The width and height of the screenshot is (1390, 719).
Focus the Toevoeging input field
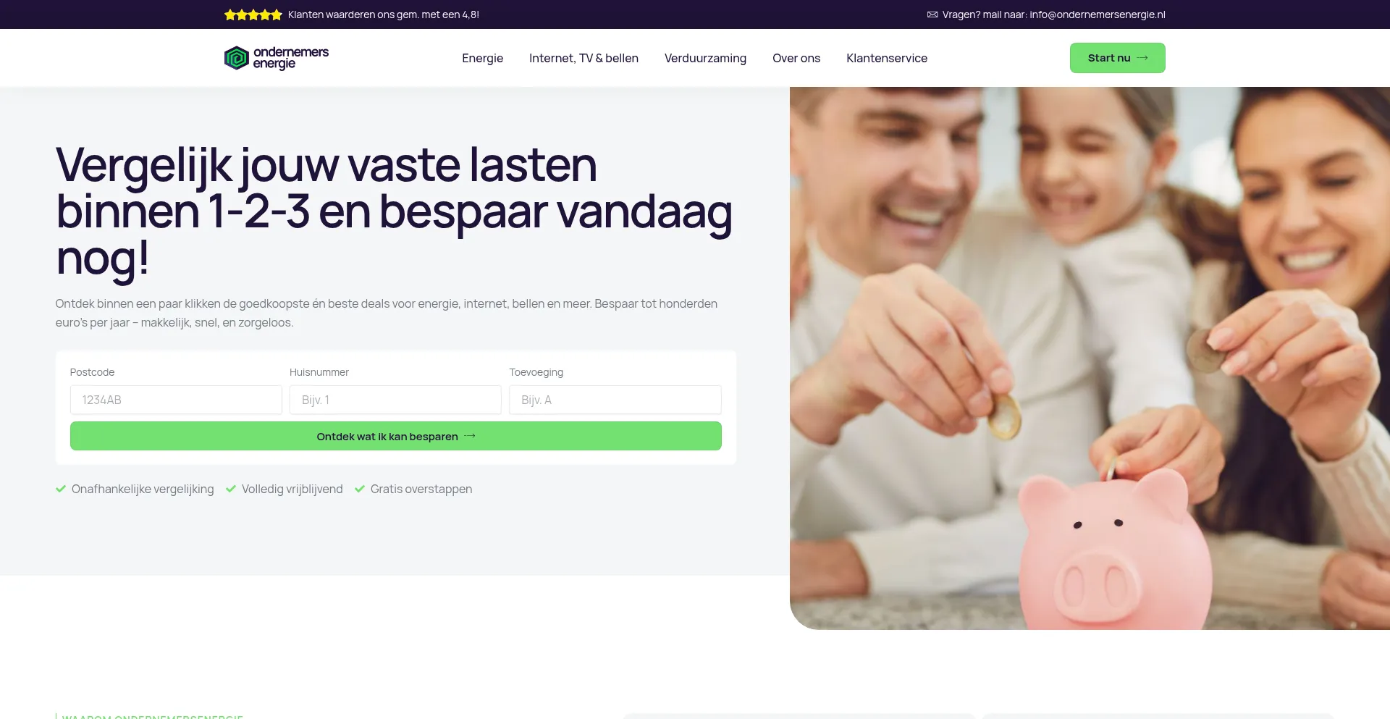pyautogui.click(x=615, y=400)
